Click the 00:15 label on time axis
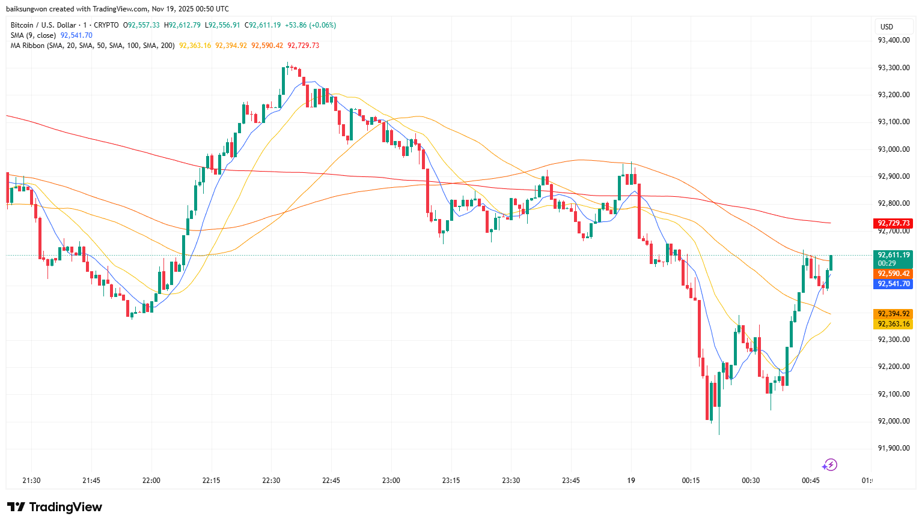The height and width of the screenshot is (525, 922). point(691,481)
